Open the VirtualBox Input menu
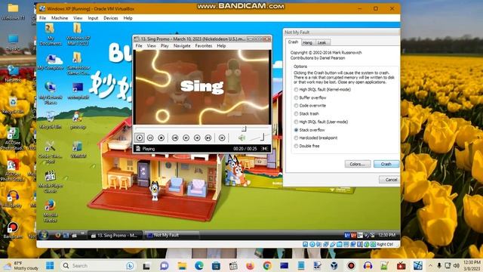 (93, 18)
